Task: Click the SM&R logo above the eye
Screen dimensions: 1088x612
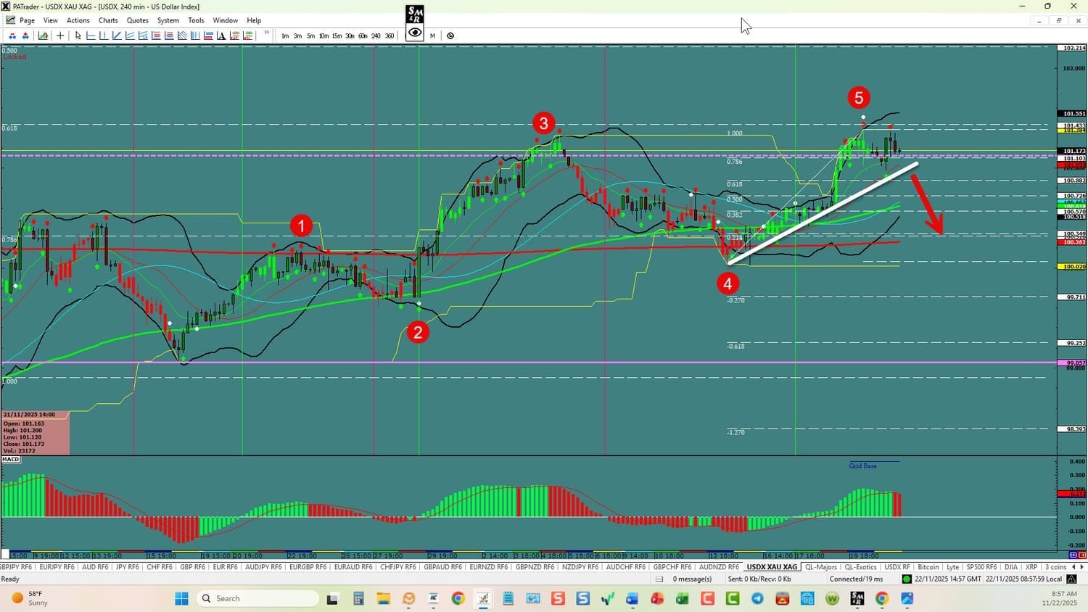Action: (415, 15)
